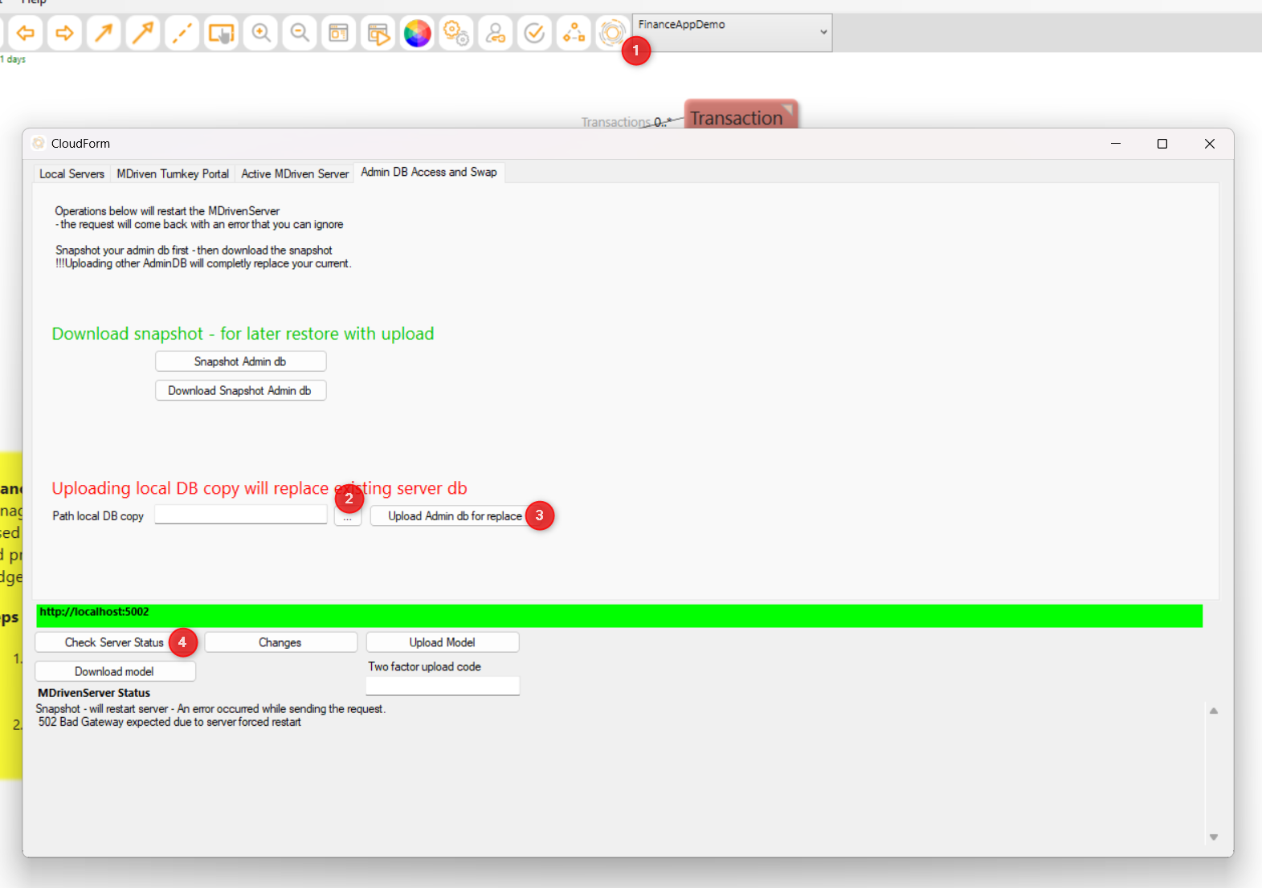Click the double gears settings icon
The height and width of the screenshot is (888, 1262).
point(456,33)
